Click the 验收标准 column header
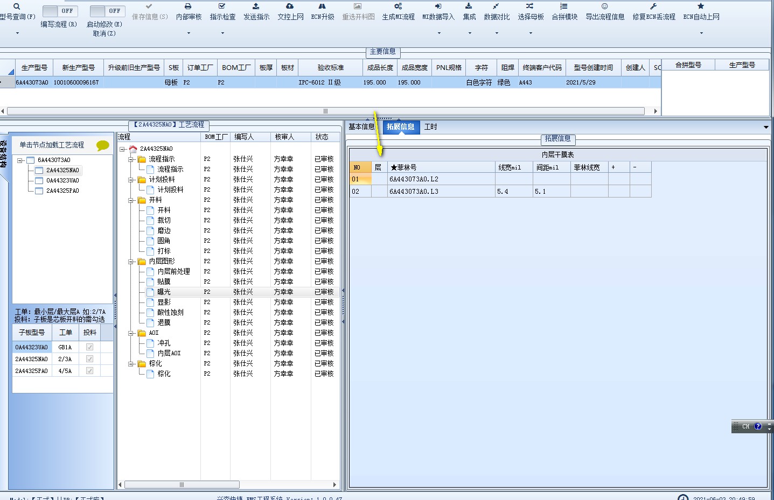This screenshot has width=774, height=500. tap(330, 68)
